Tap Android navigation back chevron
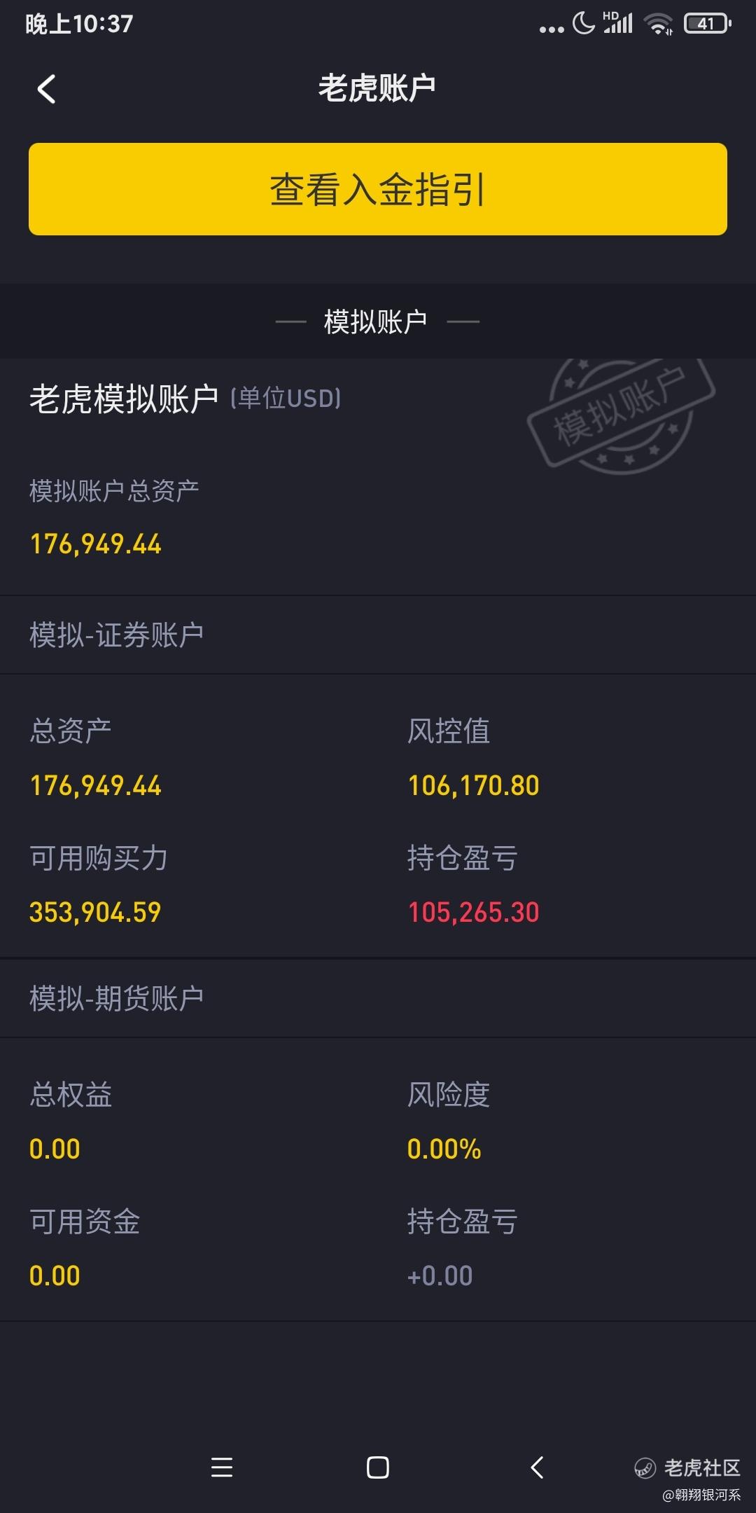 (537, 1467)
